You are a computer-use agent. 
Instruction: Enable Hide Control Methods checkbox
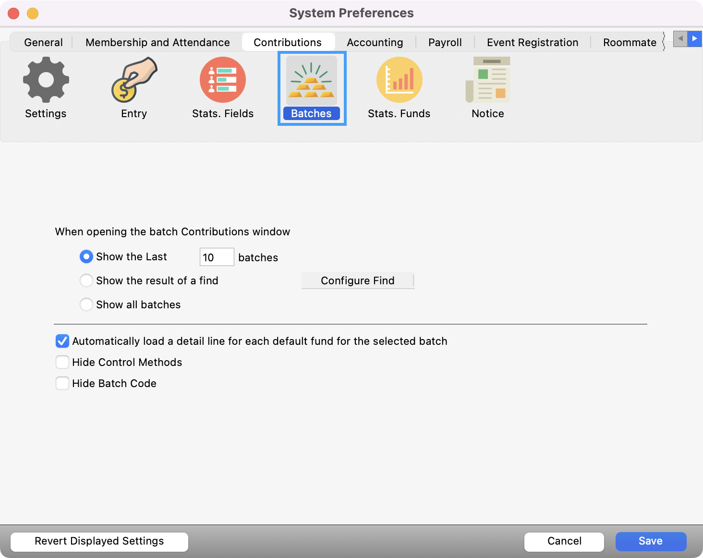pos(62,362)
